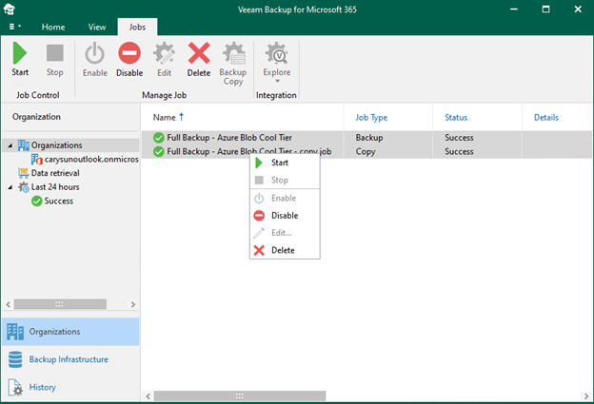
Task: Sort jobs by the Name column header
Action: click(x=242, y=117)
